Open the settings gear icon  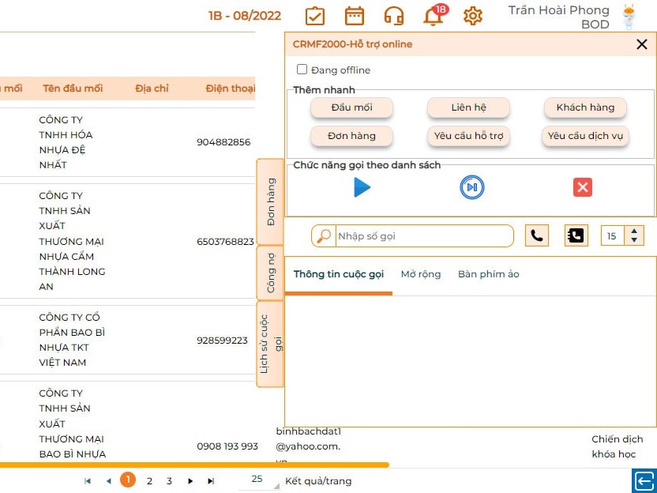(472, 15)
